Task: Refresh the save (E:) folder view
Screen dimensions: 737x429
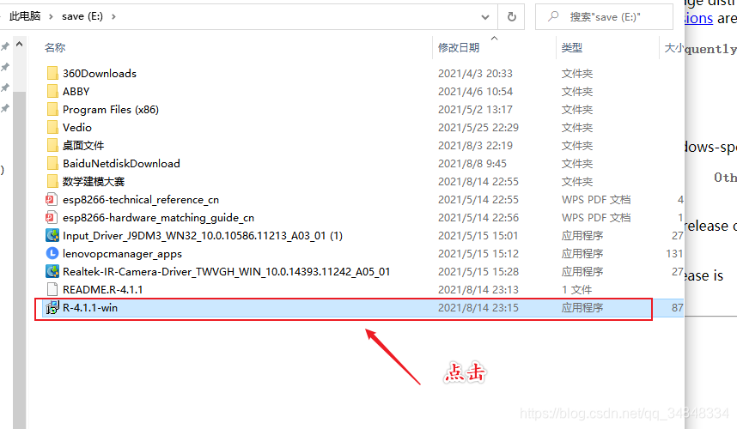Action: pos(512,17)
